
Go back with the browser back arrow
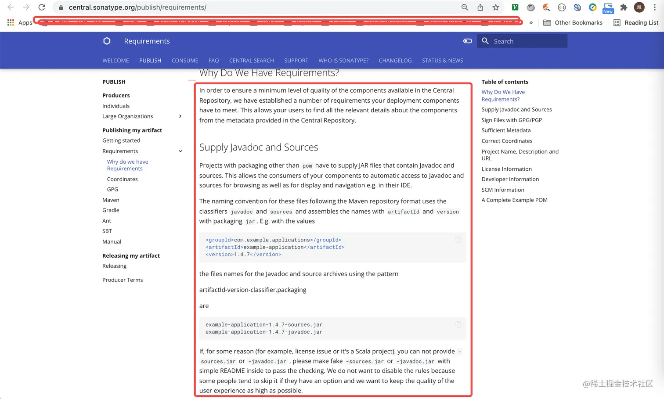[11, 7]
